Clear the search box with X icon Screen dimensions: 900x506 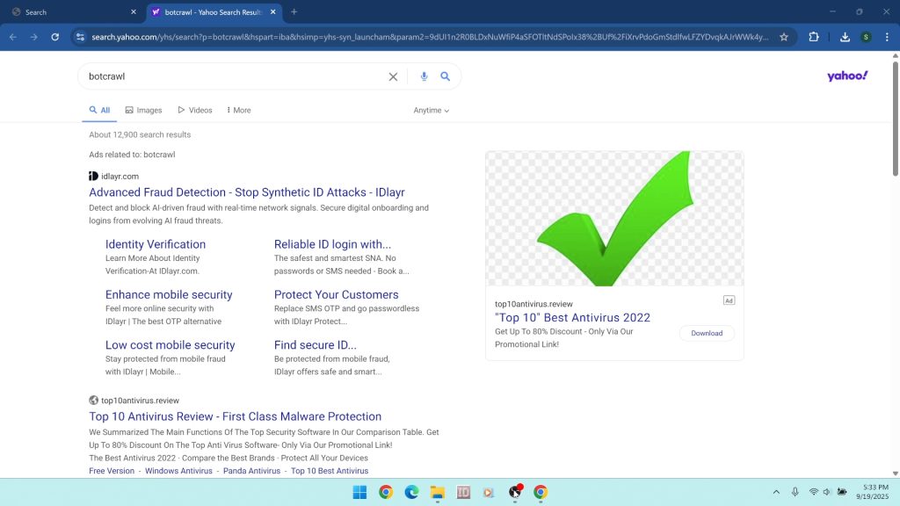click(x=393, y=76)
